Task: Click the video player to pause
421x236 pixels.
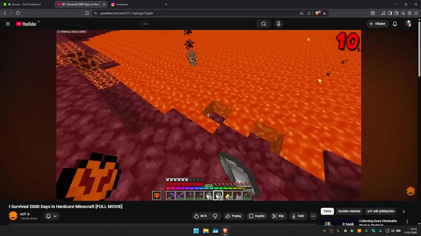Action: [x=209, y=115]
